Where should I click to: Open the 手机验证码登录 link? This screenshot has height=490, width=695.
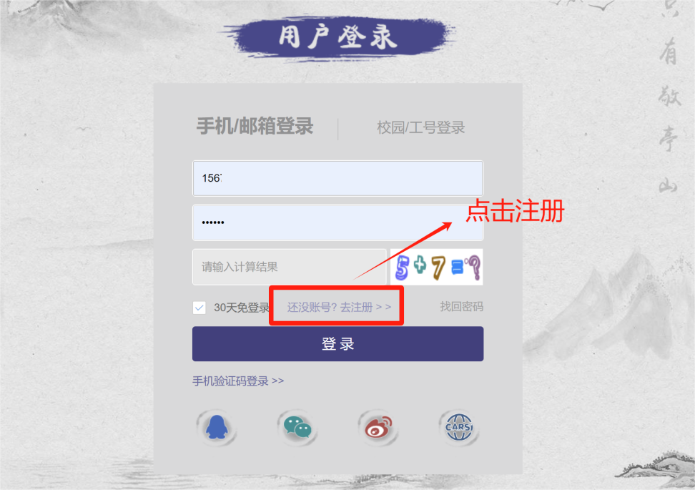(238, 381)
